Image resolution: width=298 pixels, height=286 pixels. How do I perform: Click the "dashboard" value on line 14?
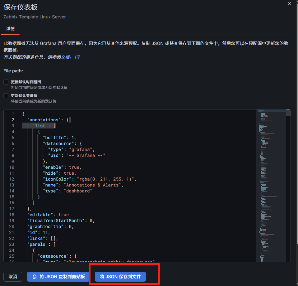(78, 191)
